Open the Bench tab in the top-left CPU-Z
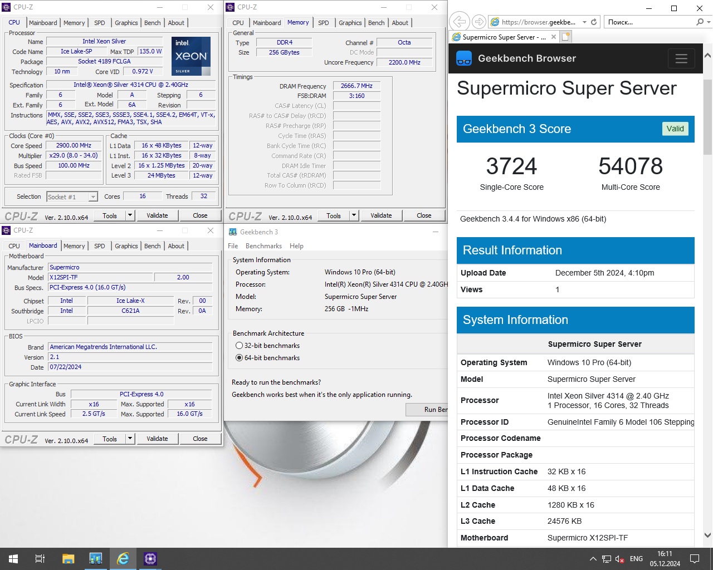This screenshot has width=713, height=570. click(x=153, y=23)
